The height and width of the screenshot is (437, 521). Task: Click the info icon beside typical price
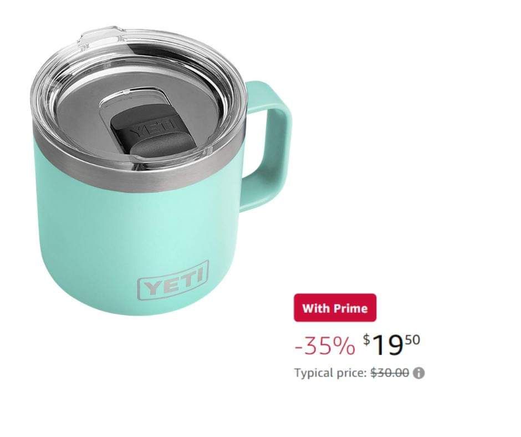tap(418, 373)
